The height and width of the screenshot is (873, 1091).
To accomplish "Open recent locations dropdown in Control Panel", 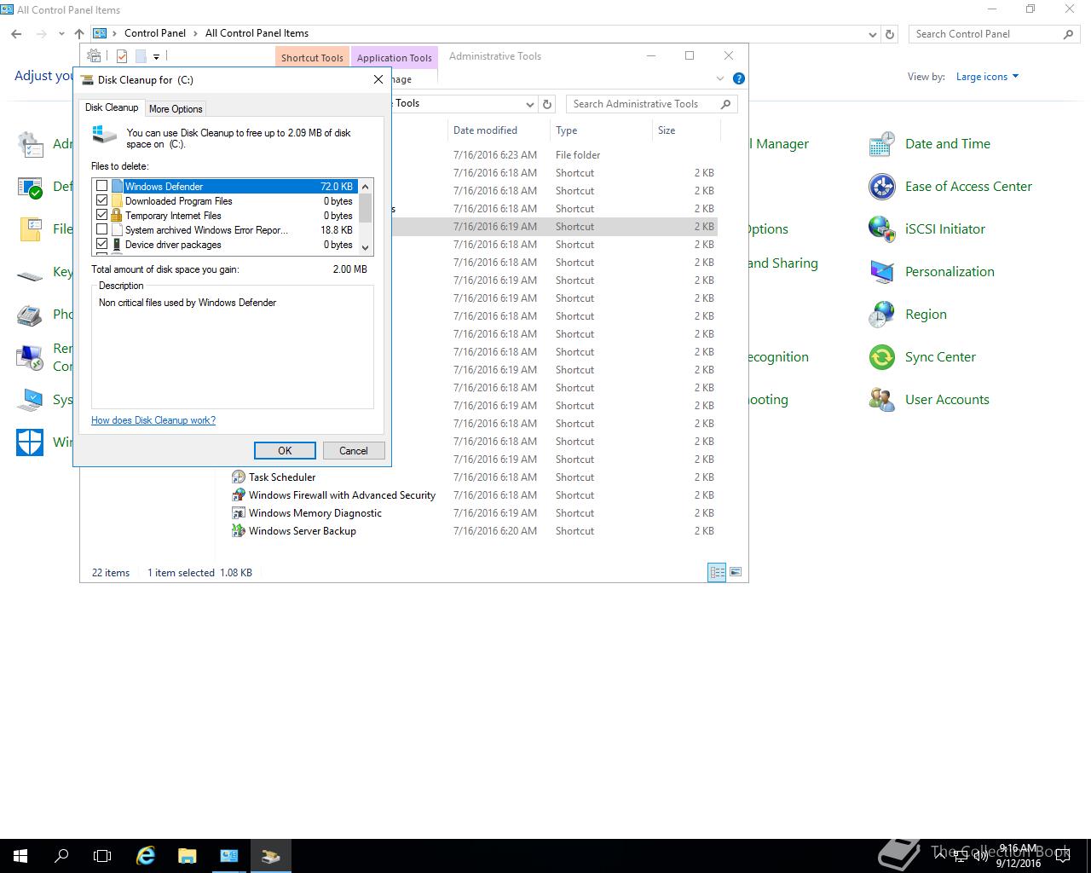I will click(61, 34).
